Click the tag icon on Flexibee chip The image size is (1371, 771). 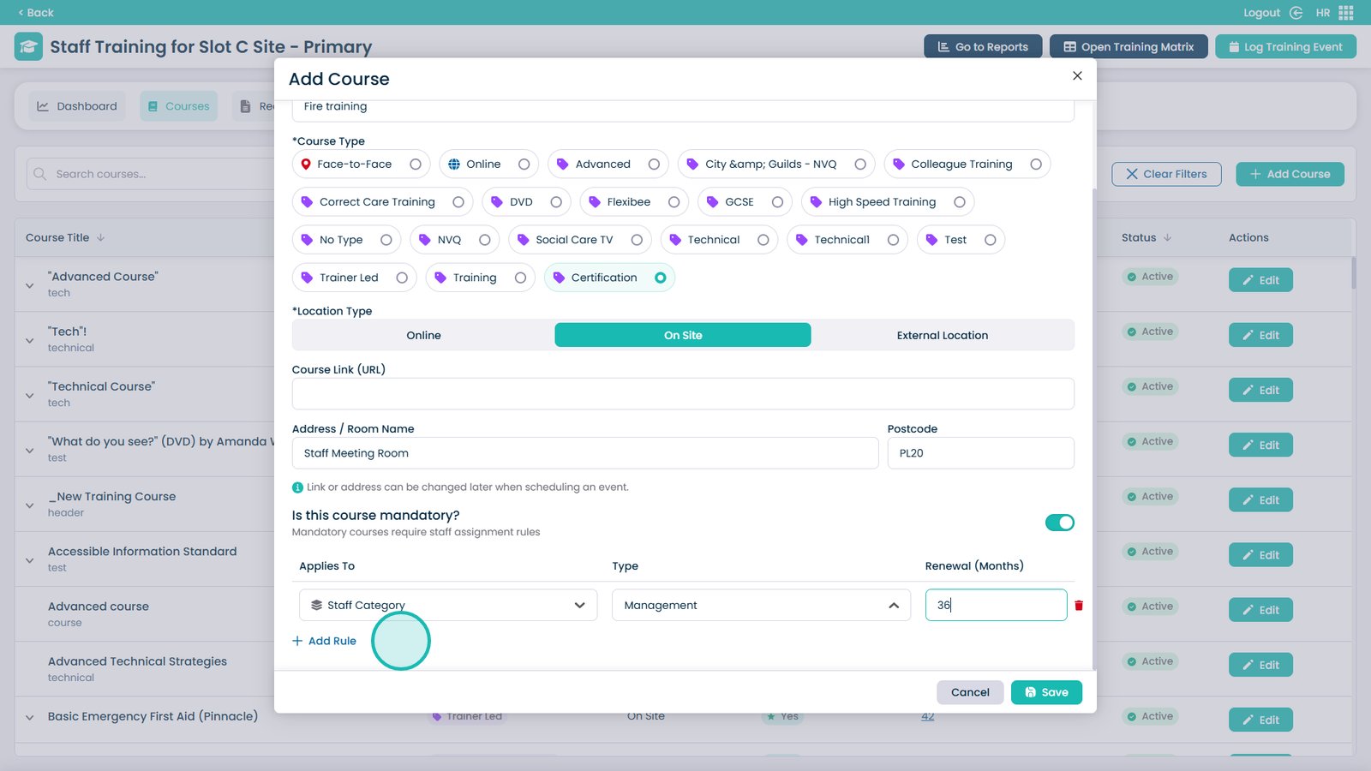tap(595, 202)
